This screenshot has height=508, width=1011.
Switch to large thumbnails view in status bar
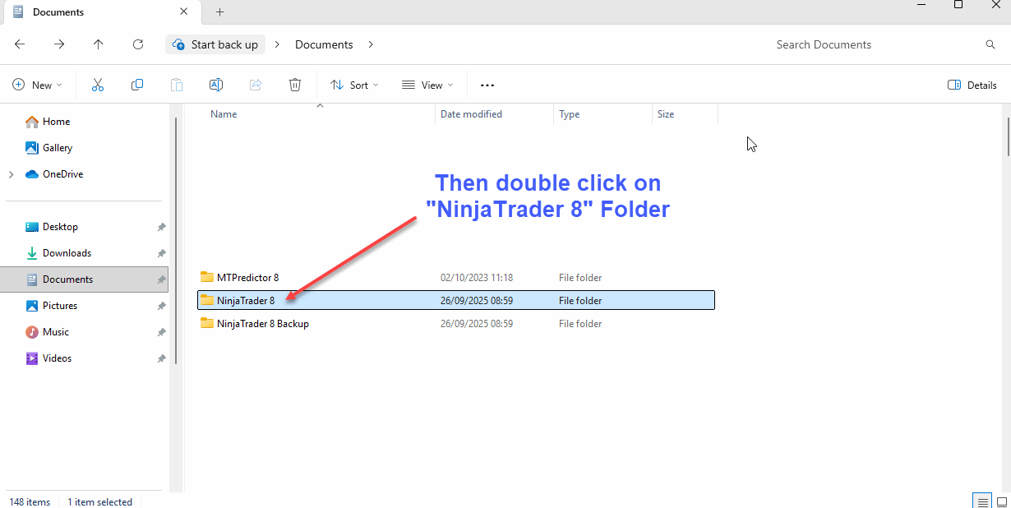point(1001,501)
